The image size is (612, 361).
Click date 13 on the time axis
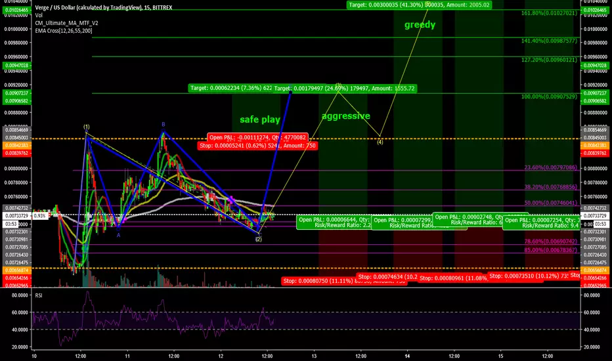pos(314,356)
